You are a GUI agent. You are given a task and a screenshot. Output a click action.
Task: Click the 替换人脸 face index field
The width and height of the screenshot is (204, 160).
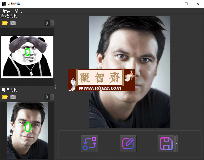pyautogui.click(x=47, y=23)
